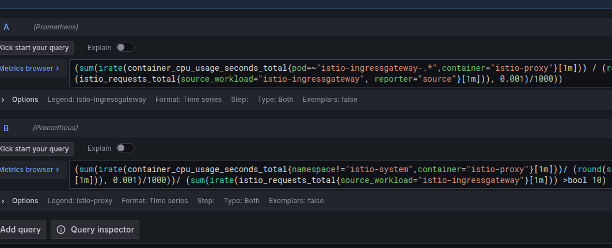The width and height of the screenshot is (612, 248).
Task: Click 'Format: Time series' in query B
Action: [155, 201]
